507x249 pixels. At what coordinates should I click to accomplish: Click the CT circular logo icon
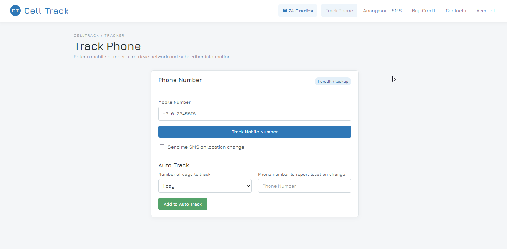tap(15, 11)
